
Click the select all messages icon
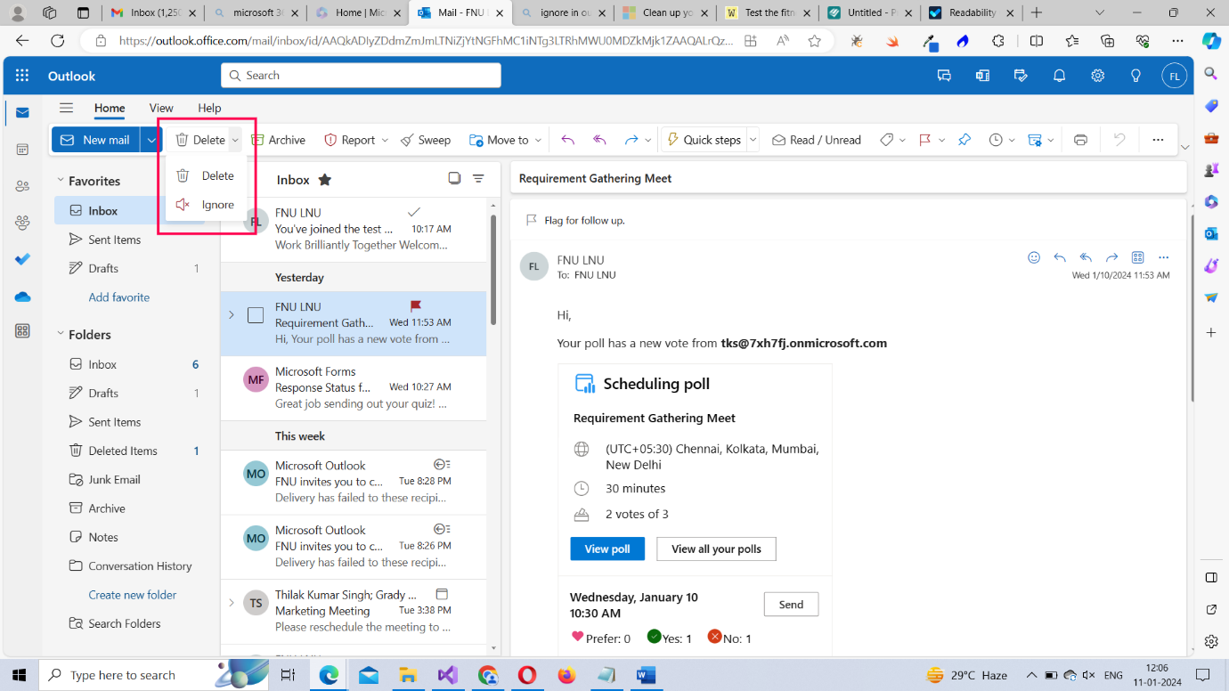coord(454,178)
